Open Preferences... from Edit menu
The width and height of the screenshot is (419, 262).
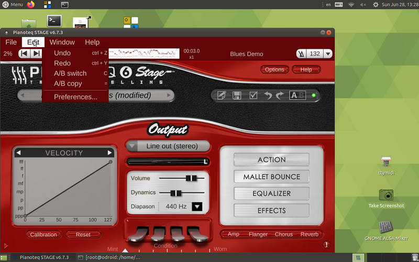[x=75, y=97]
